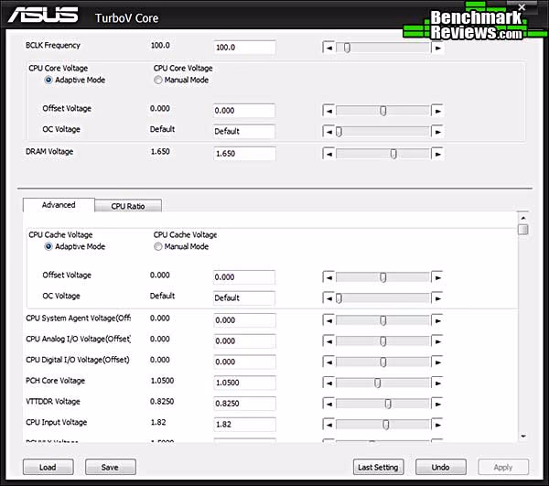Increase CPU Input Voltage right arrow
This screenshot has width=549, height=486.
pyautogui.click(x=437, y=425)
